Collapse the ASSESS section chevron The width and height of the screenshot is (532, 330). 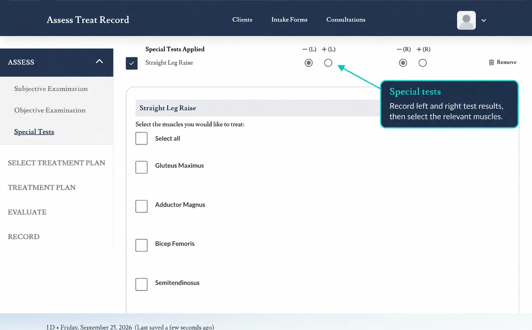click(x=99, y=61)
